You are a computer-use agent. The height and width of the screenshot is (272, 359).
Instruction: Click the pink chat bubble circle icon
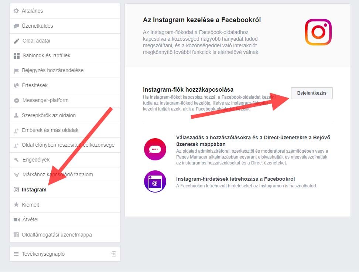(155, 149)
